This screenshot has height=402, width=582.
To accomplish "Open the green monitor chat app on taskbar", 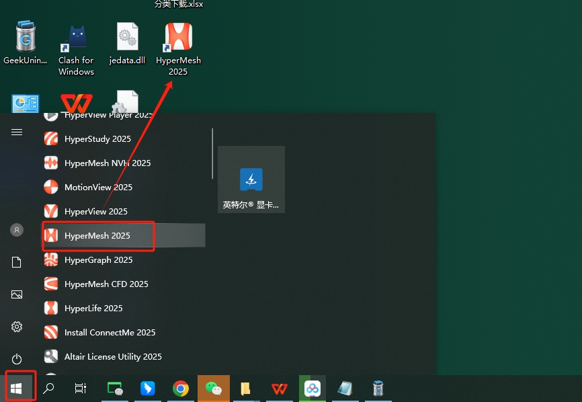I will (x=115, y=389).
